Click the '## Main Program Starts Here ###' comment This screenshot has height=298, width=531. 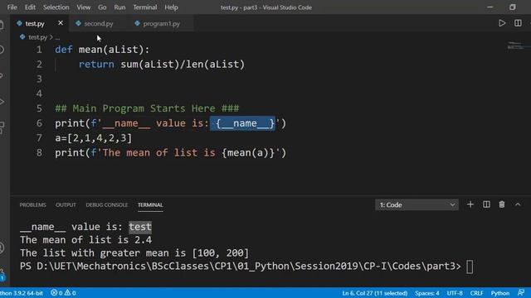(147, 108)
